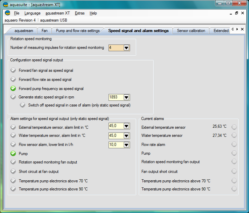The image size is (249, 213).
Task: Toggle the Pump alarm checkbox
Action: tap(13, 153)
